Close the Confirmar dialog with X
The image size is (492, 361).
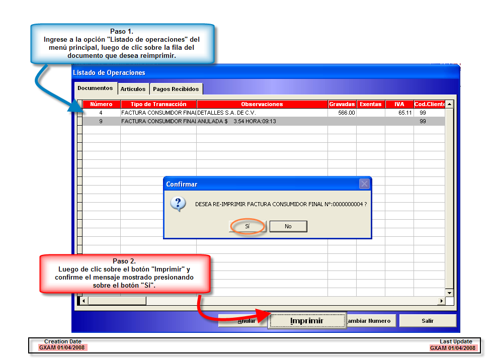pyautogui.click(x=364, y=184)
